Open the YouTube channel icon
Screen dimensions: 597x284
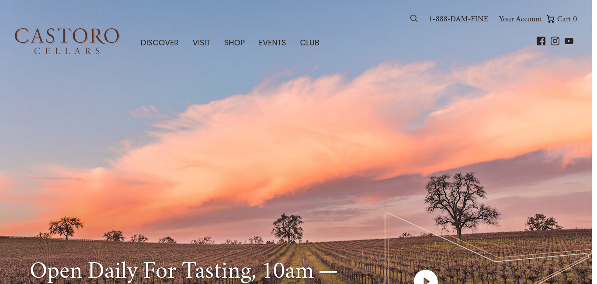tap(569, 41)
